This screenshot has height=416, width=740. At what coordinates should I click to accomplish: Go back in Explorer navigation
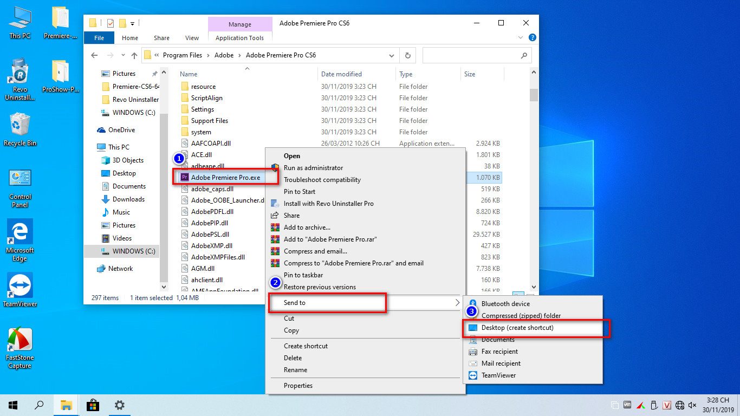[94, 55]
